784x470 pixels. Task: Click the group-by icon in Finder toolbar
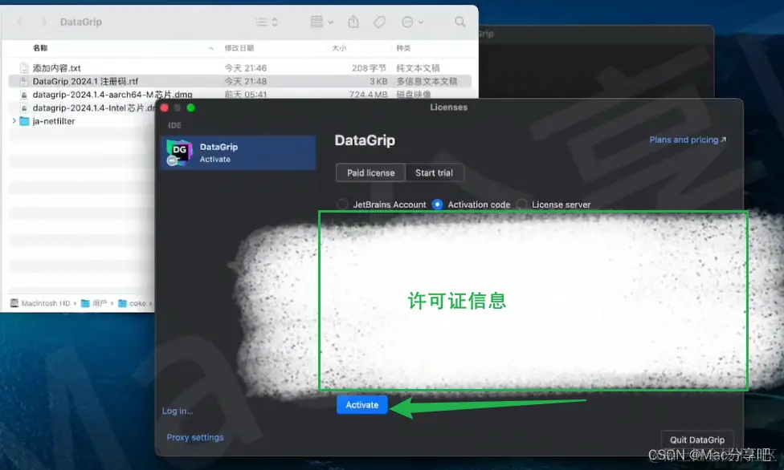[x=318, y=22]
